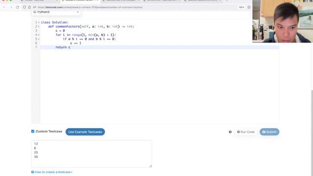Collapse the if statement fold arrow on line 5
Image resolution: width=313 pixels, height=176 pixels.
click(39, 39)
